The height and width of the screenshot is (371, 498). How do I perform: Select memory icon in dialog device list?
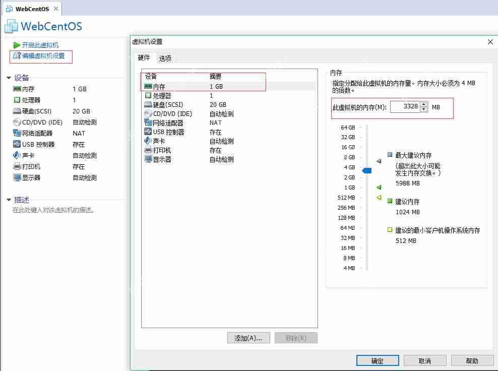coord(148,86)
